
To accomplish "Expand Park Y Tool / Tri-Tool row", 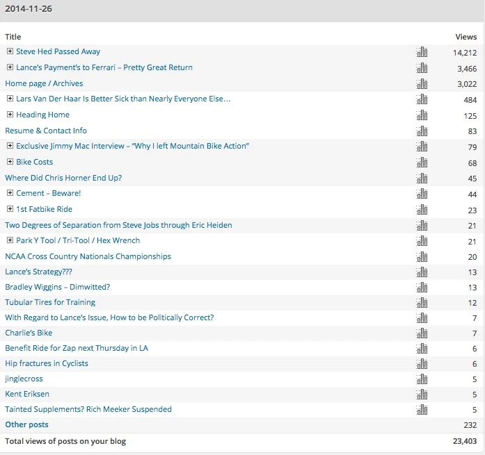I will 10,240.
